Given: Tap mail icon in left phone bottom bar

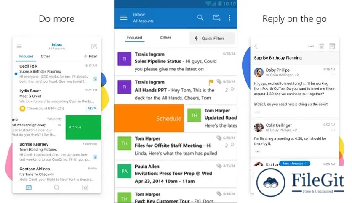Looking at the screenshot, I should click(x=29, y=187).
